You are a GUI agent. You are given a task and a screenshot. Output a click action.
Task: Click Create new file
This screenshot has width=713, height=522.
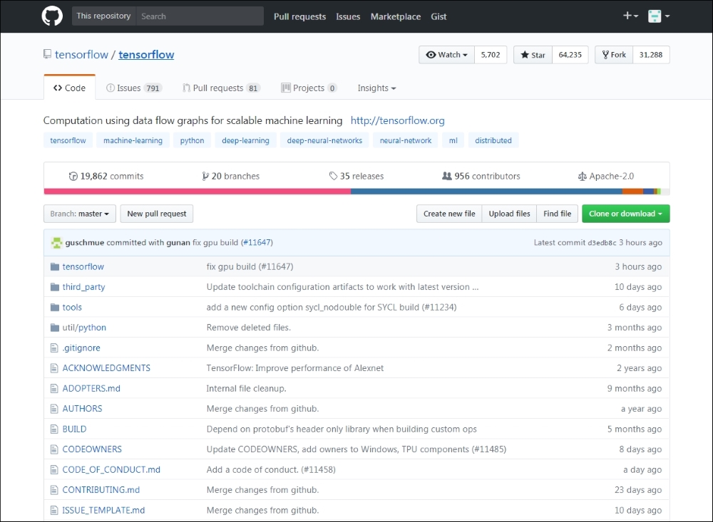[x=449, y=214]
